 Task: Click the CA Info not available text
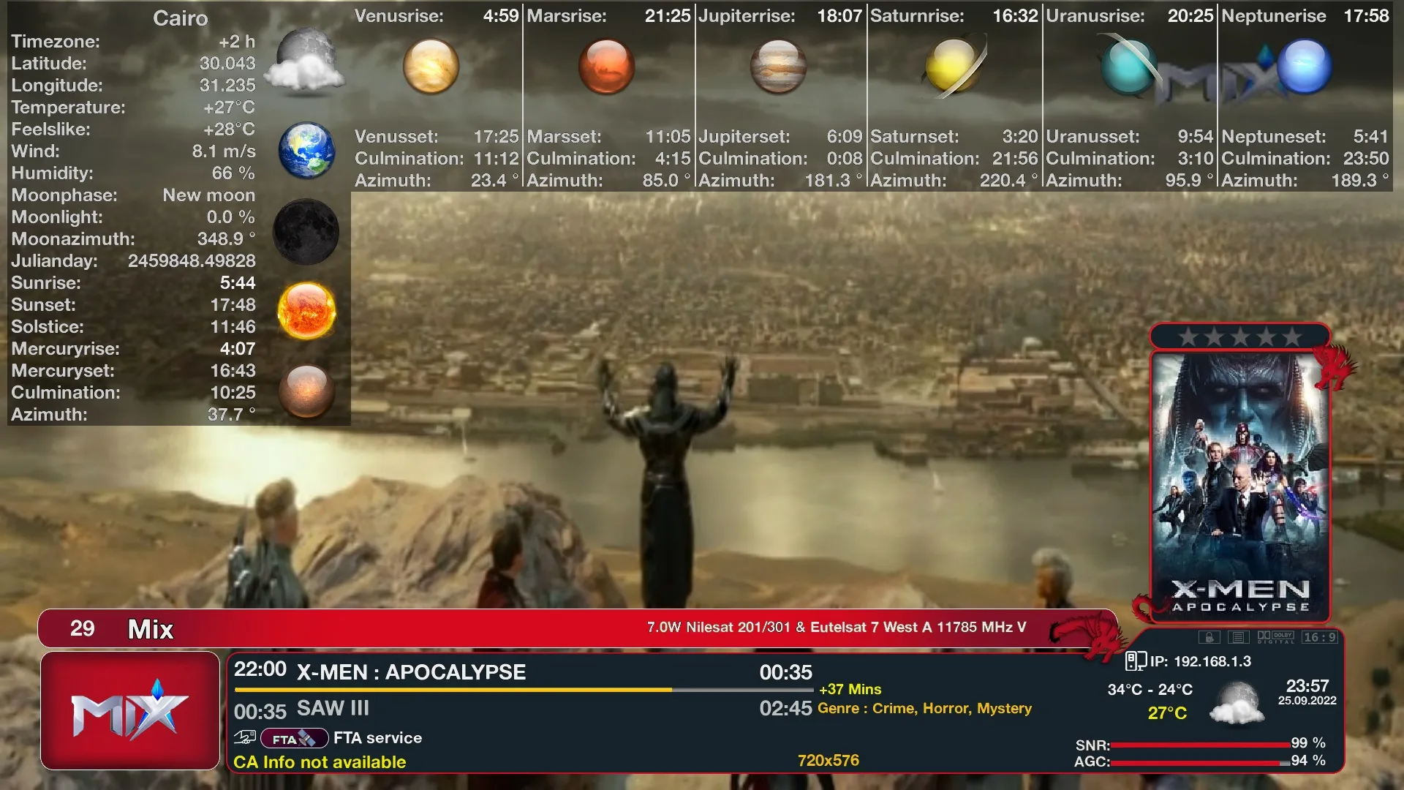(x=320, y=762)
